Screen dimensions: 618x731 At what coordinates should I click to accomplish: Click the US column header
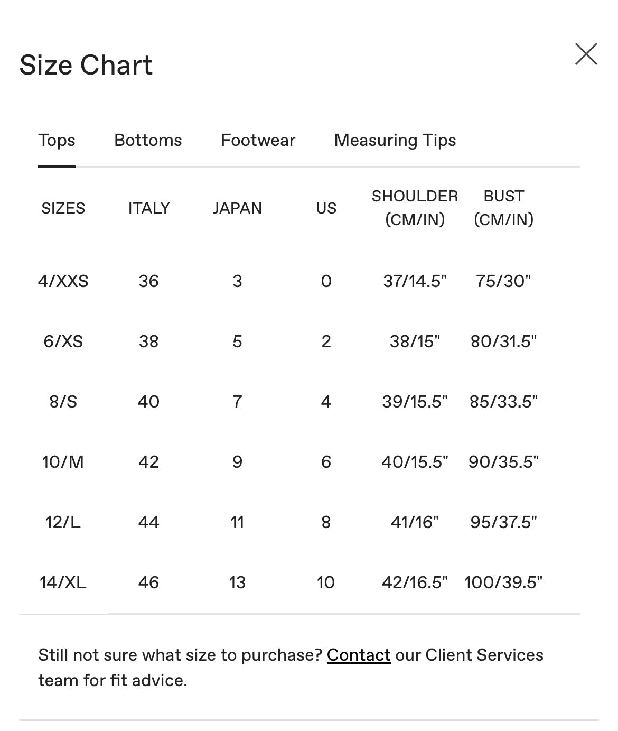(x=326, y=208)
